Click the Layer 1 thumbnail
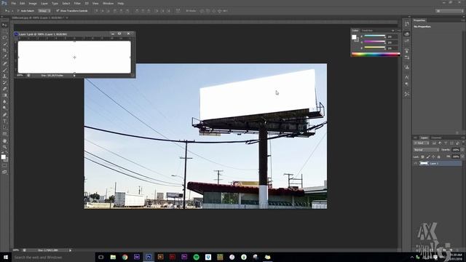The height and width of the screenshot is (262, 466). (x=424, y=163)
